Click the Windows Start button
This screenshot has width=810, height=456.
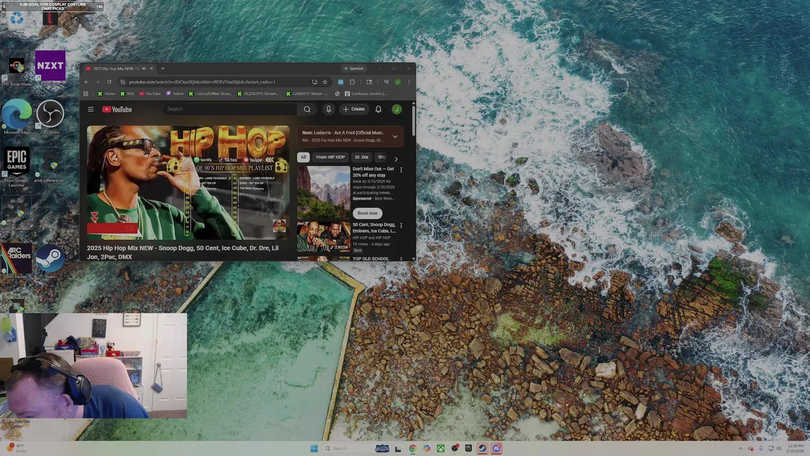314,448
